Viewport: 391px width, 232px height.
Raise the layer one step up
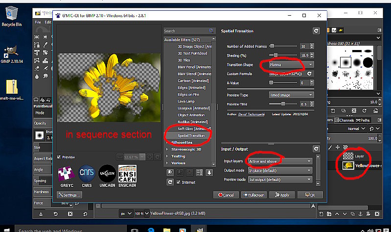click(337, 214)
